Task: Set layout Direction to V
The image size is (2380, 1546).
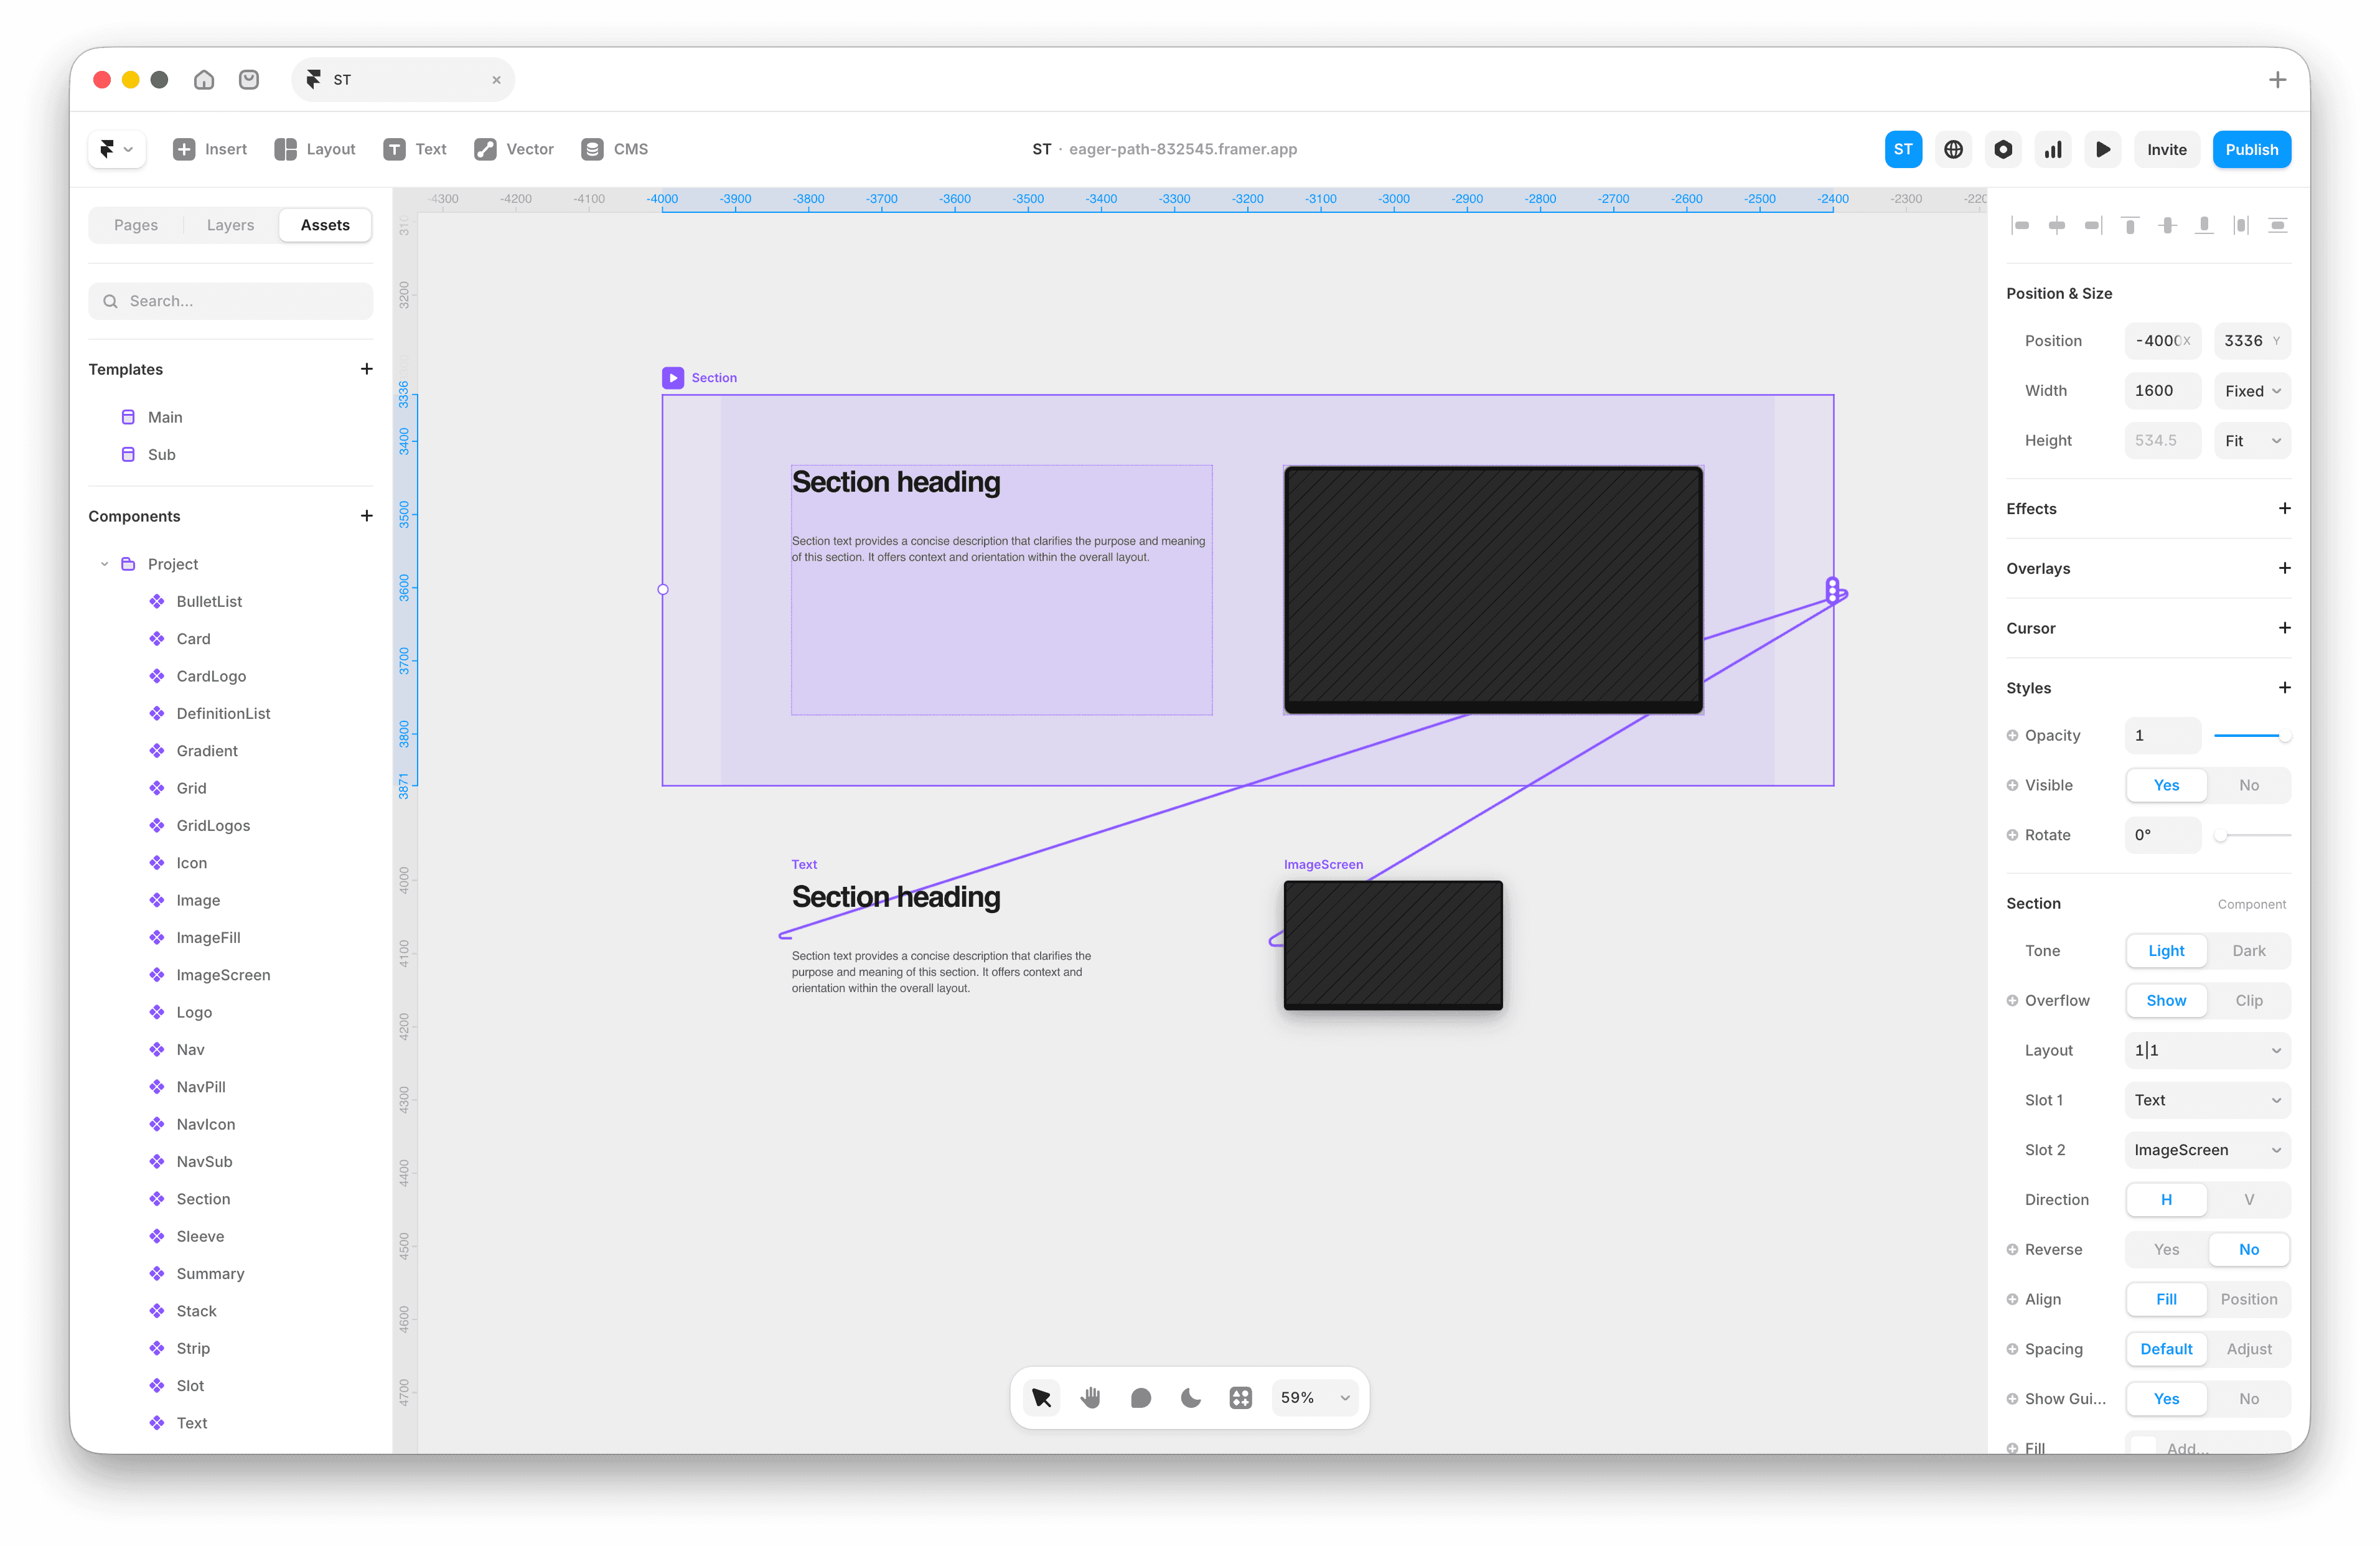Action: coord(2249,1199)
